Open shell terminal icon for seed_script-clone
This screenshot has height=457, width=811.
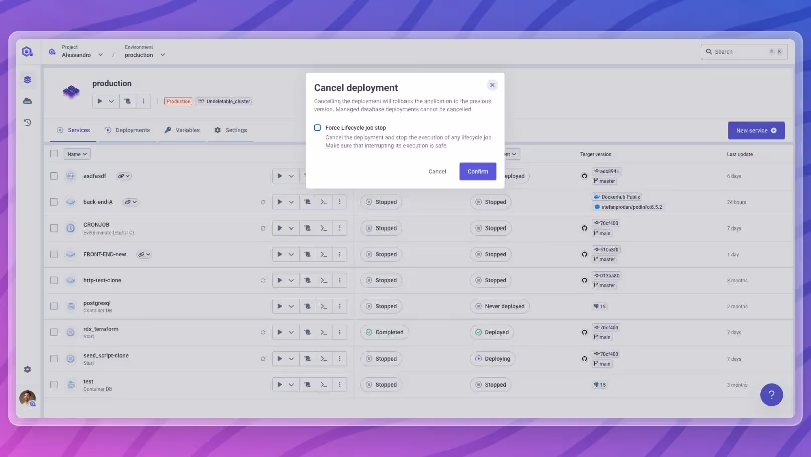coord(324,359)
